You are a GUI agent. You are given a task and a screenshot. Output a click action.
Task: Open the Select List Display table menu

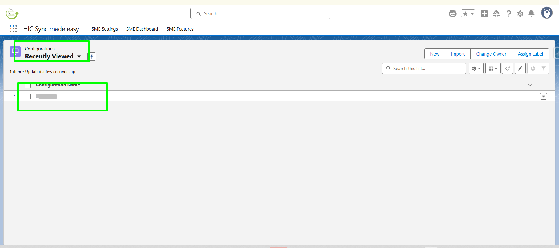[493, 68]
